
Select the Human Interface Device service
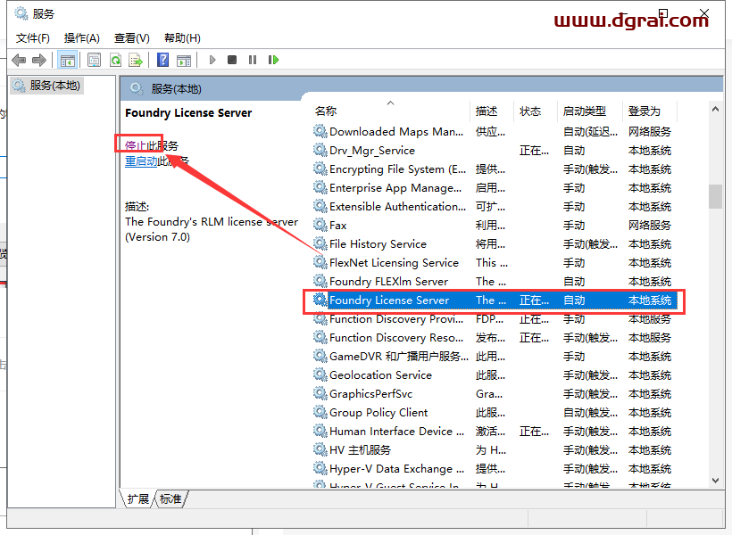pyautogui.click(x=495, y=431)
